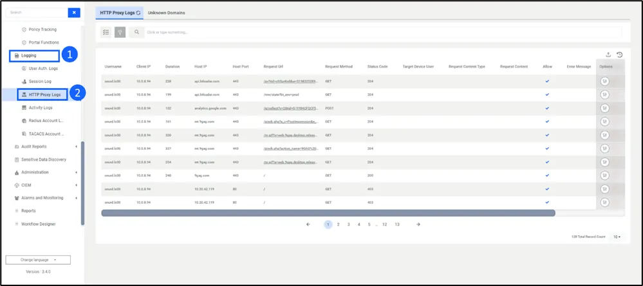Click the Policy Tracking shield icon
The image size is (643, 286).
(x=24, y=30)
